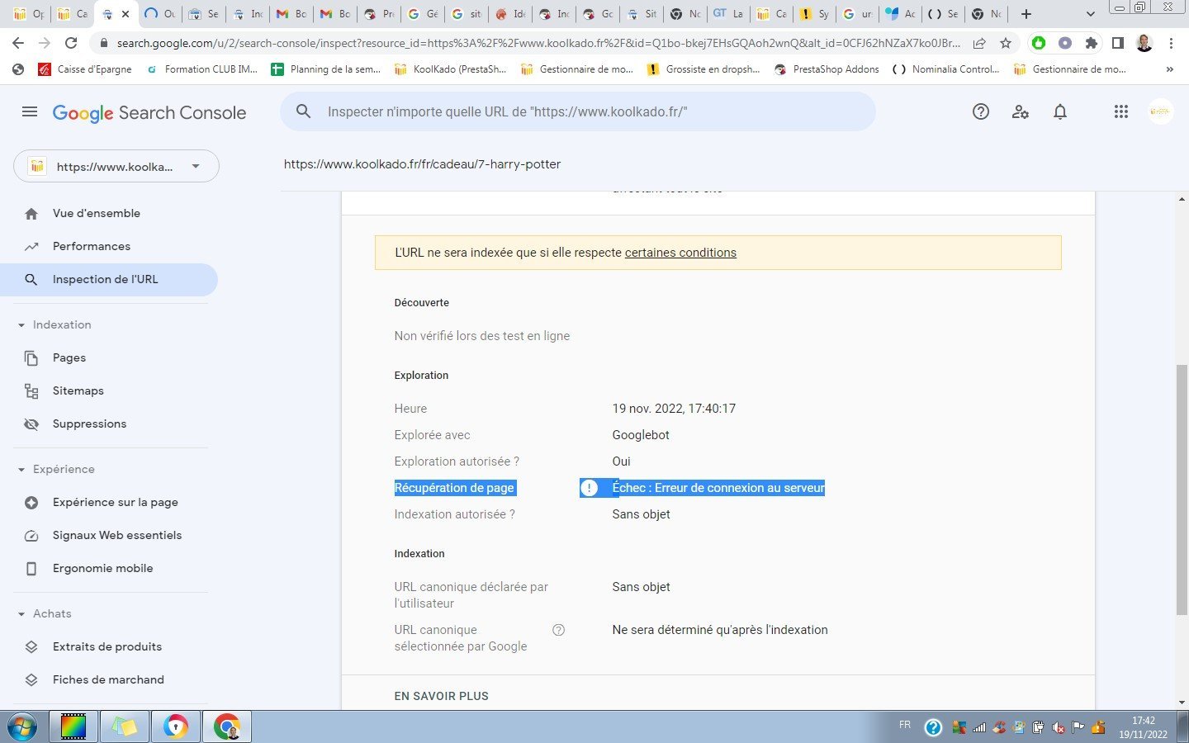This screenshot has width=1189, height=743.
Task: Collapse the Expérience section in the sidebar
Action: pos(21,470)
